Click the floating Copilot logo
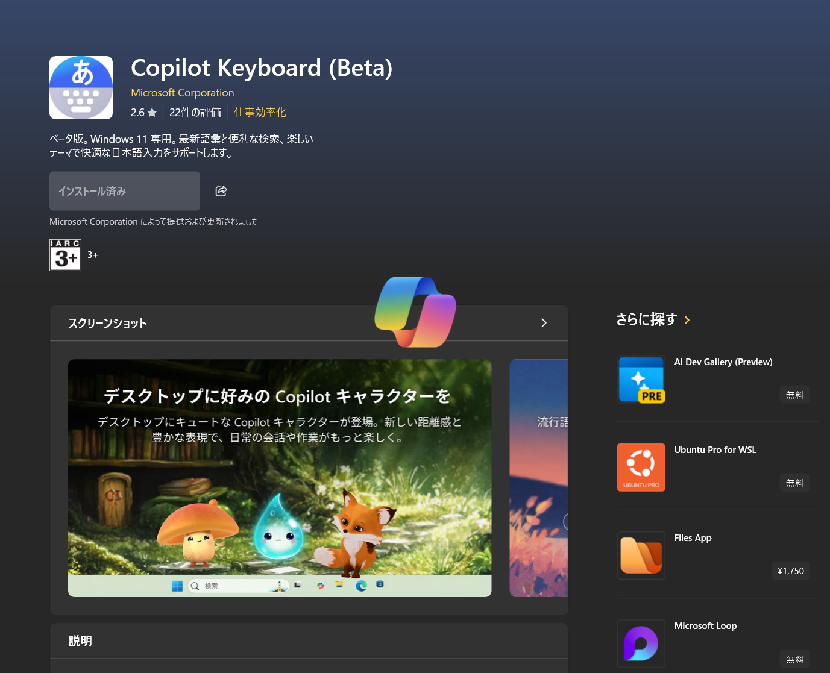The width and height of the screenshot is (830, 673). click(x=415, y=311)
